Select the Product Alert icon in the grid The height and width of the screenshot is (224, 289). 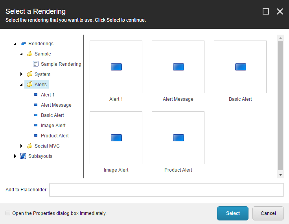(x=178, y=138)
